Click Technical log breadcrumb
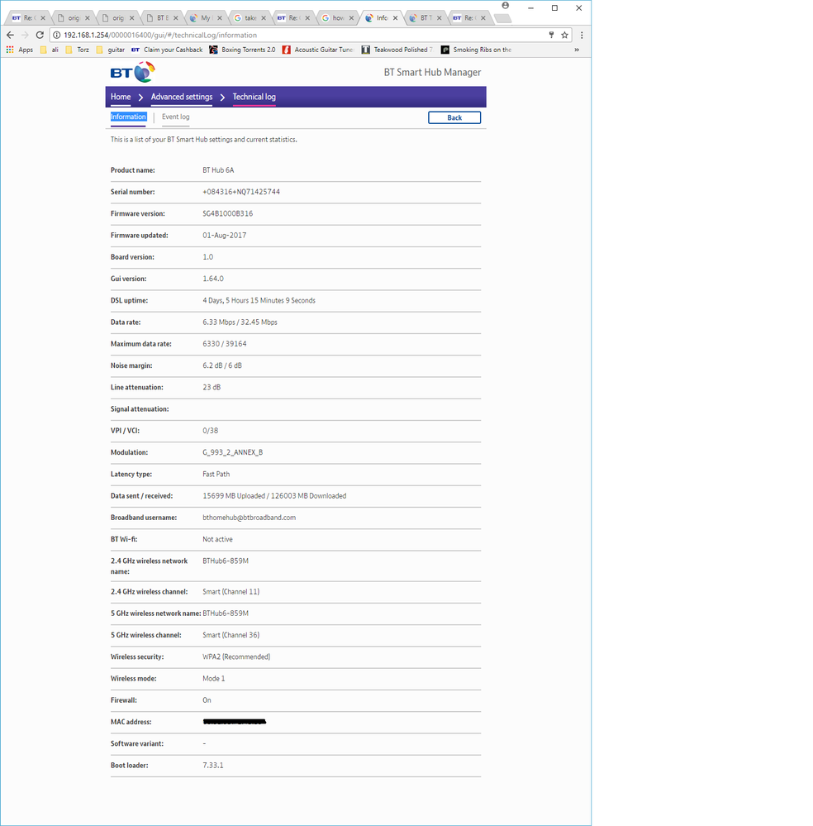The height and width of the screenshot is (826, 813). 254,97
